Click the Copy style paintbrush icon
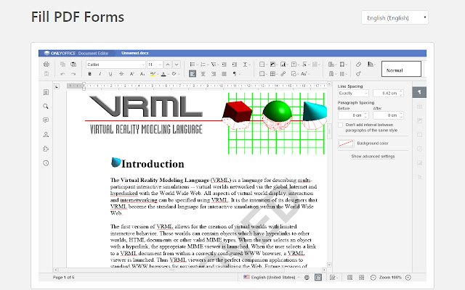Image resolution: width=465 pixels, height=290 pixels. click(x=358, y=74)
